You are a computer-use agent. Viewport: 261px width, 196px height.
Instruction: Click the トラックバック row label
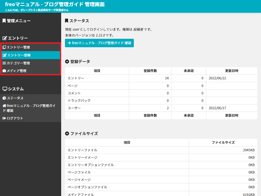79,101
